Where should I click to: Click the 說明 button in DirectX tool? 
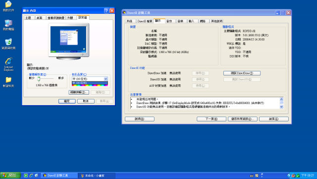[140, 119]
